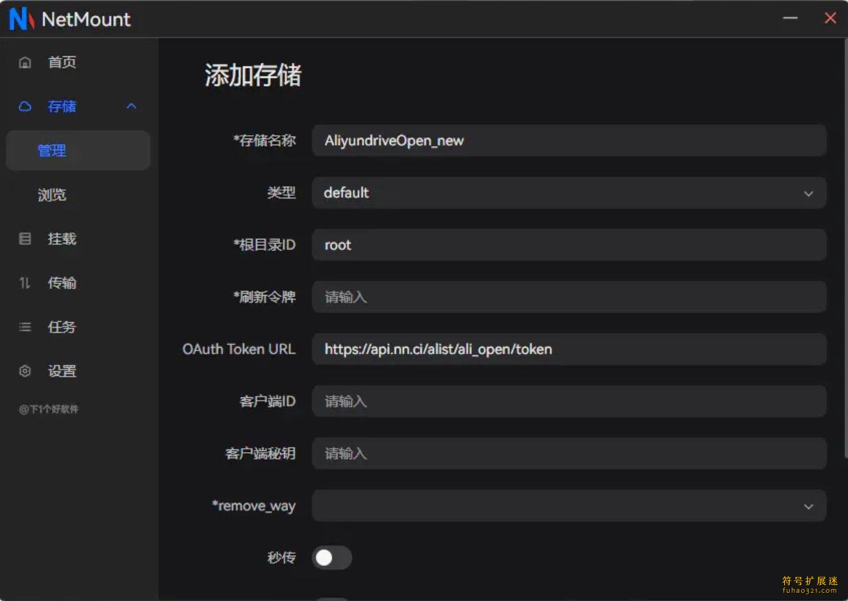
Task: Click the OAuth Token URL field
Action: pyautogui.click(x=568, y=349)
